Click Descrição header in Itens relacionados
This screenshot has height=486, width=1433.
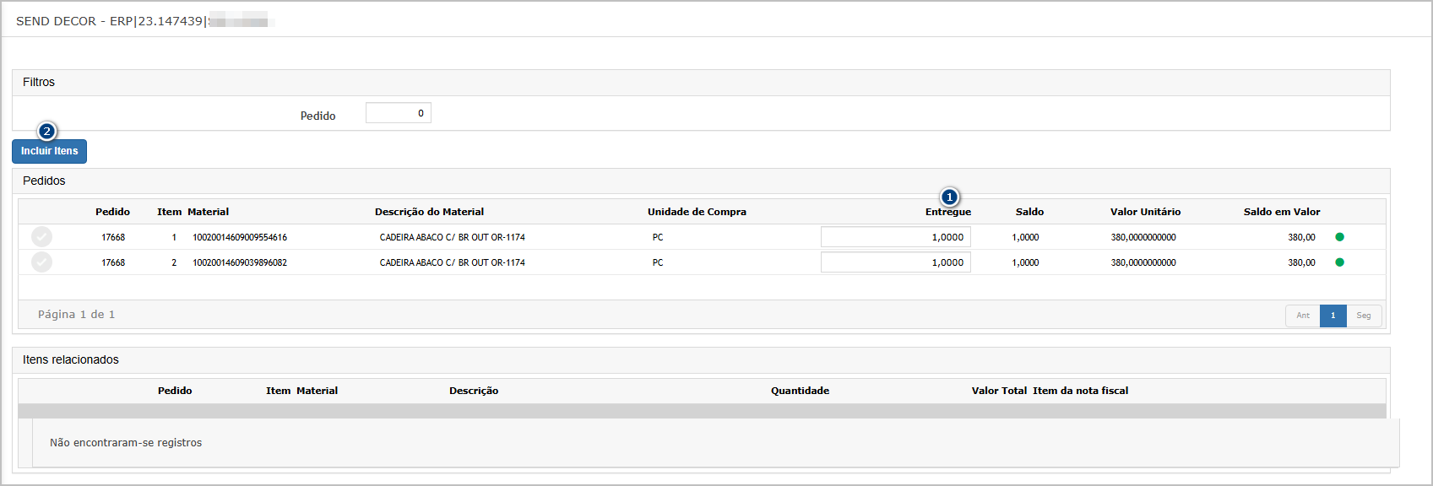coord(474,391)
